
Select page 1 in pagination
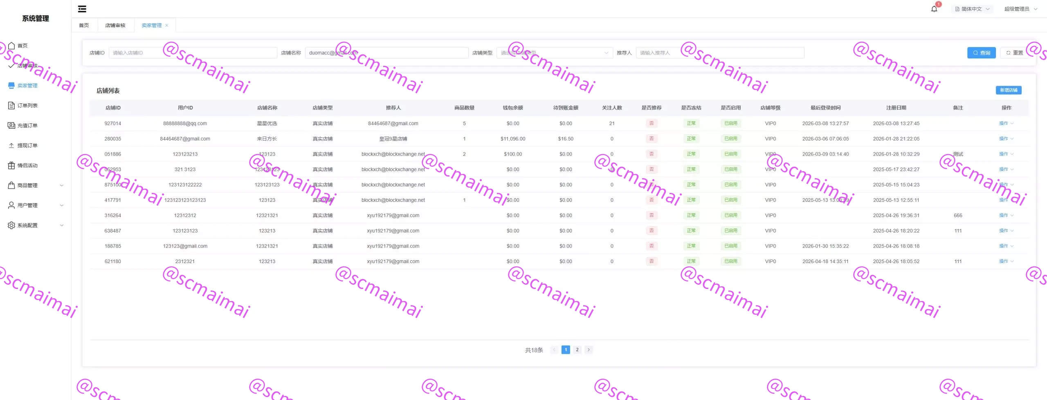pos(566,350)
